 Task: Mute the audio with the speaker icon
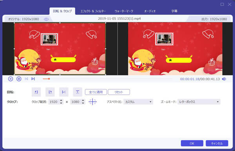pyautogui.click(x=224, y=79)
